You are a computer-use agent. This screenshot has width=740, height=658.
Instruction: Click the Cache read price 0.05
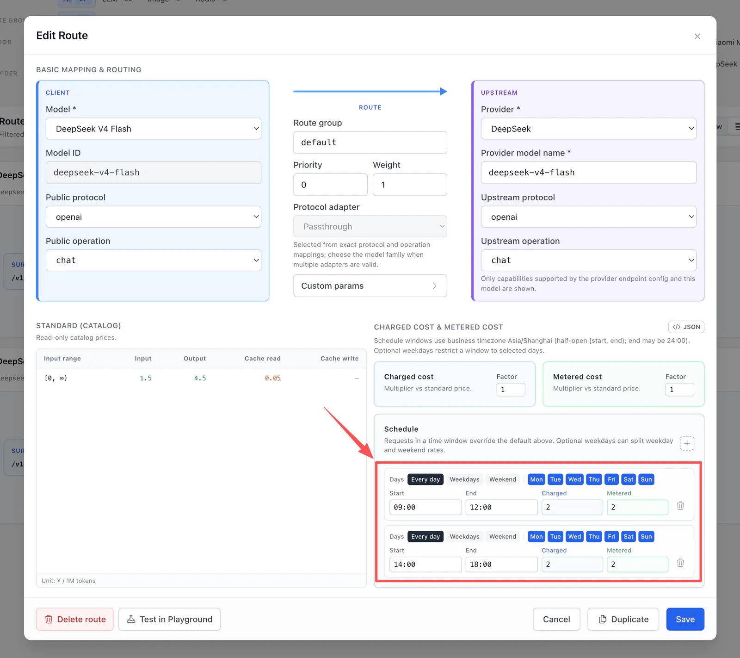coord(273,378)
